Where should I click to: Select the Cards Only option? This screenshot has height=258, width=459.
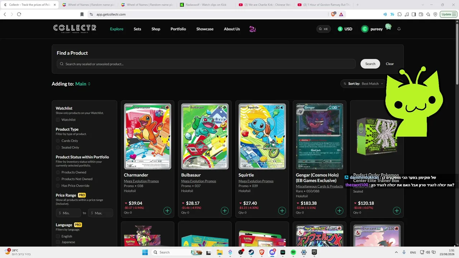coord(58,141)
